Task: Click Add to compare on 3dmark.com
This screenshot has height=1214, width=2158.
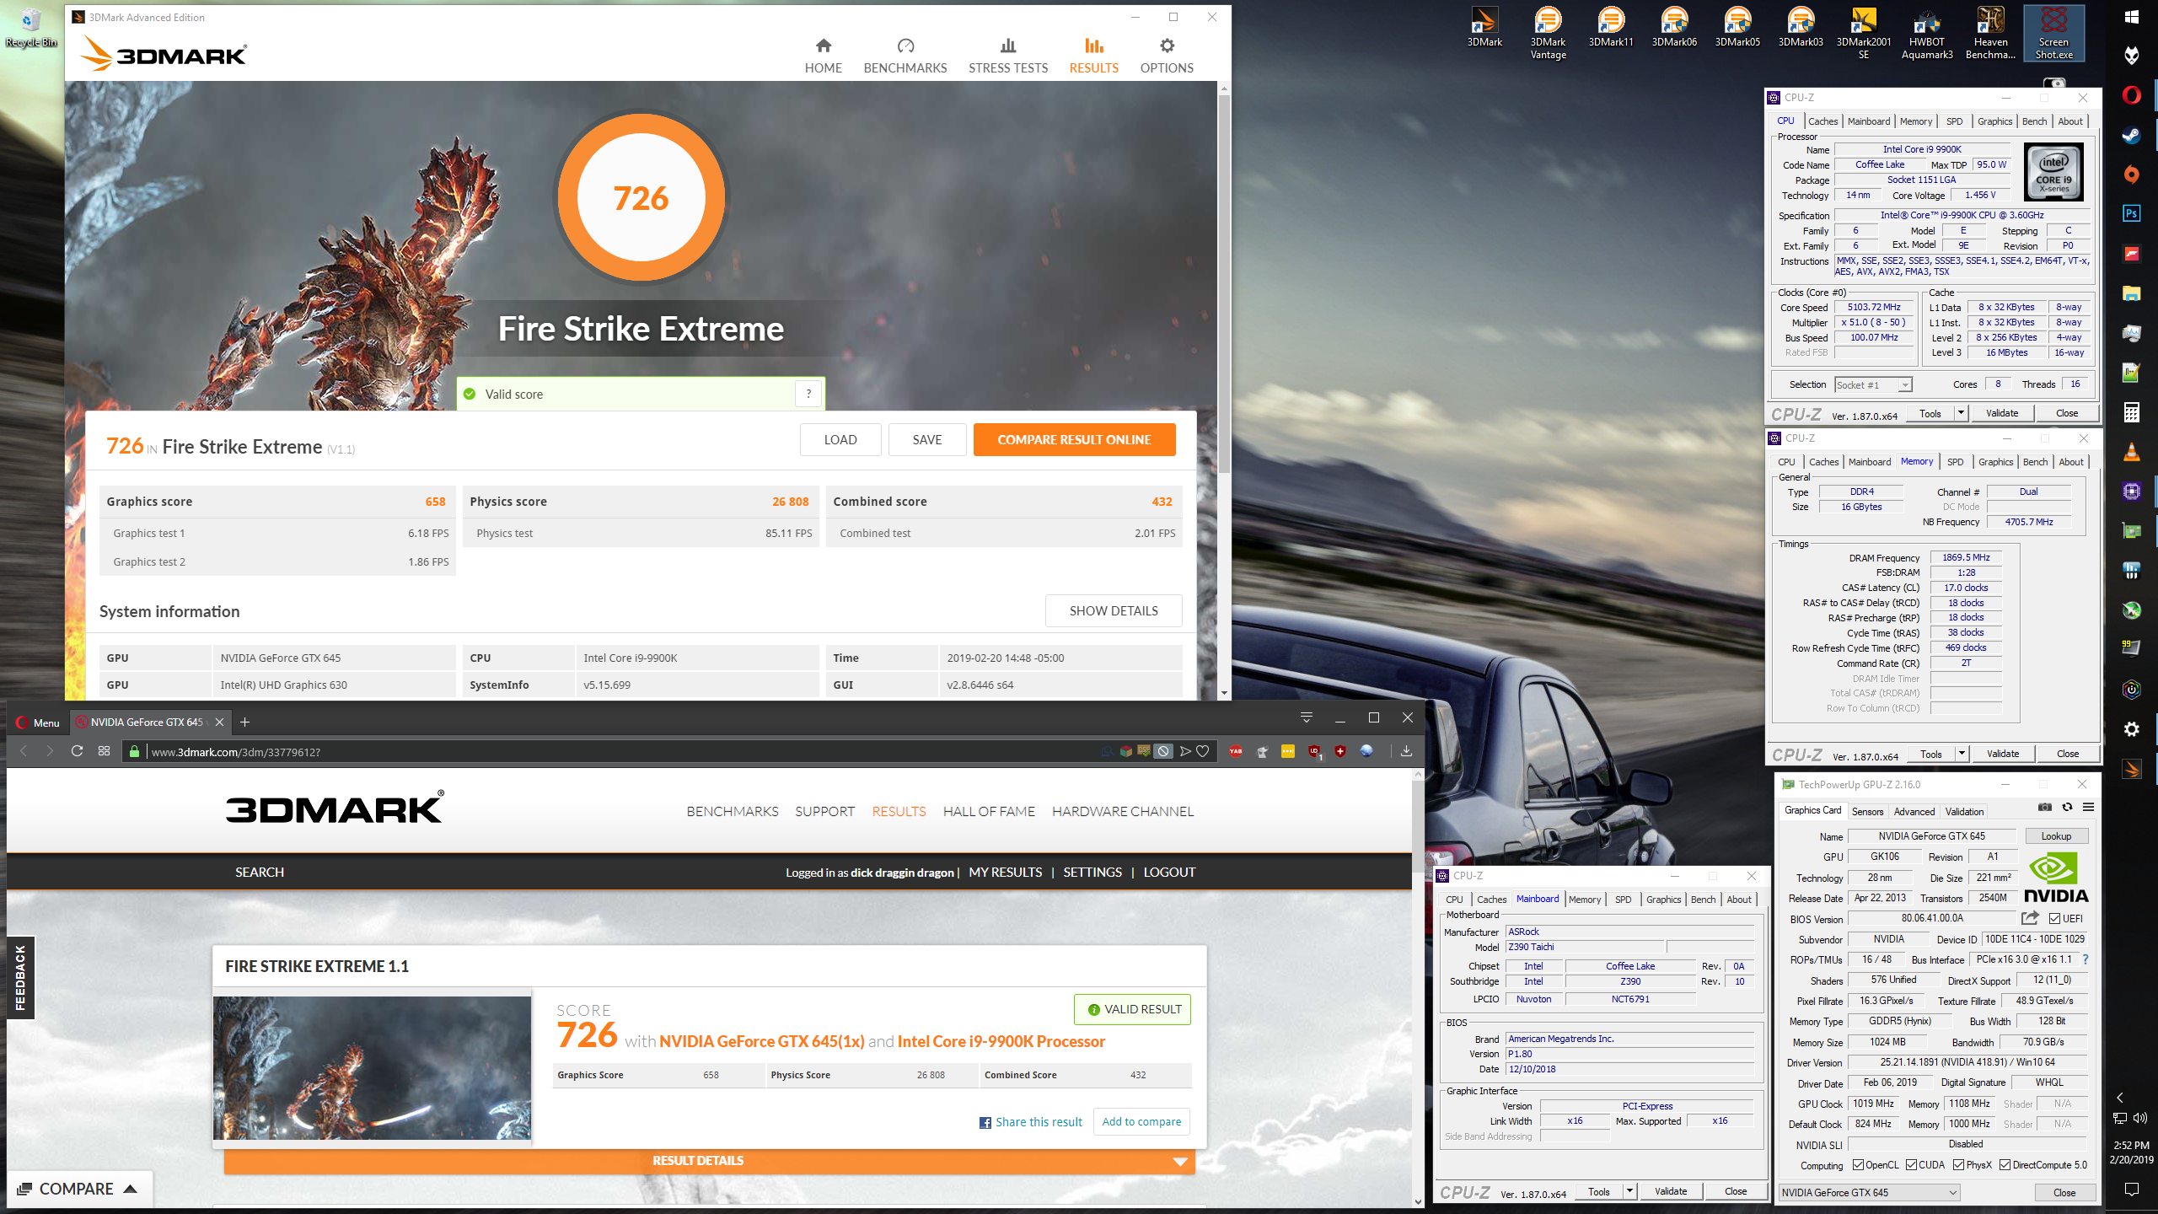Action: (1141, 1121)
